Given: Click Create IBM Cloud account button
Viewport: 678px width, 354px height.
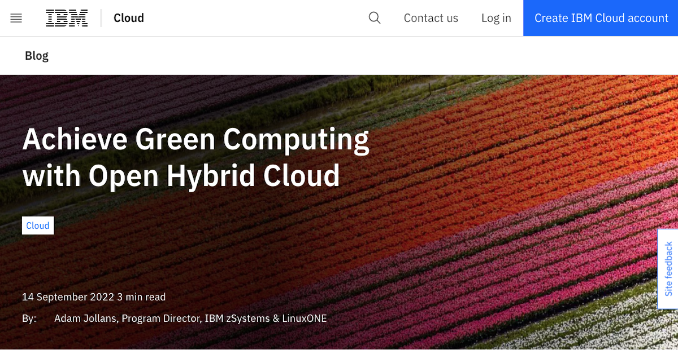Looking at the screenshot, I should pyautogui.click(x=601, y=18).
